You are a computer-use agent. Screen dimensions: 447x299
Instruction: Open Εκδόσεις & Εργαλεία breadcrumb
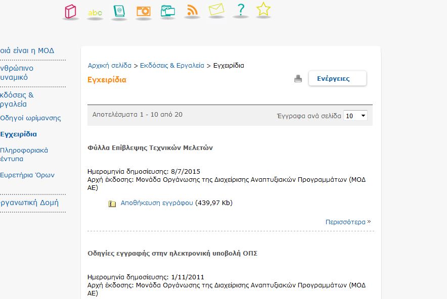pyautogui.click(x=173, y=65)
